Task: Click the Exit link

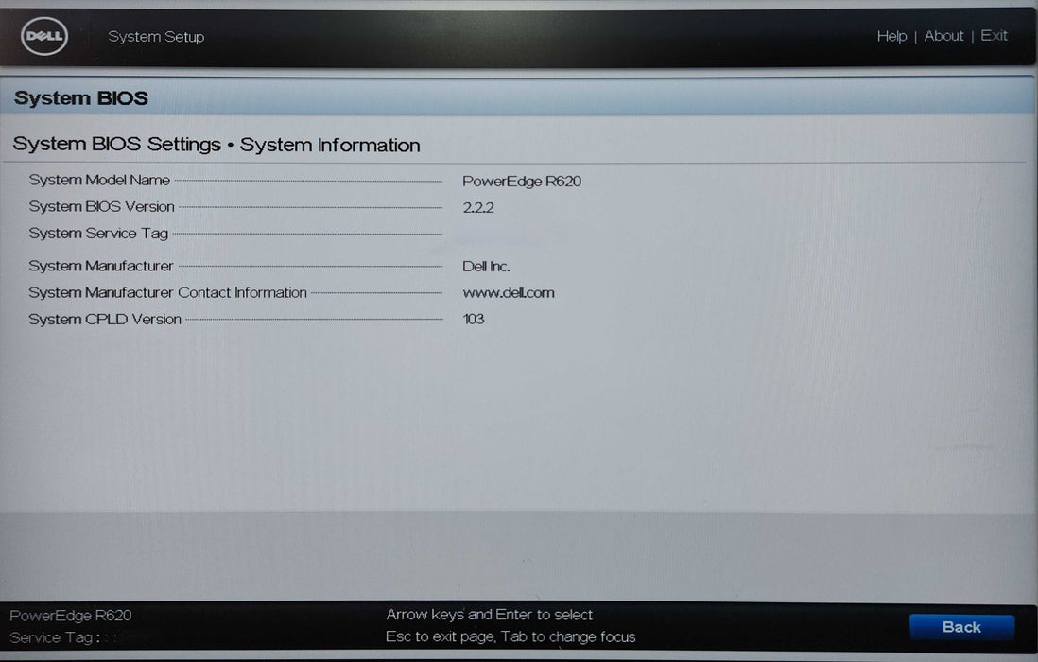Action: pos(994,36)
